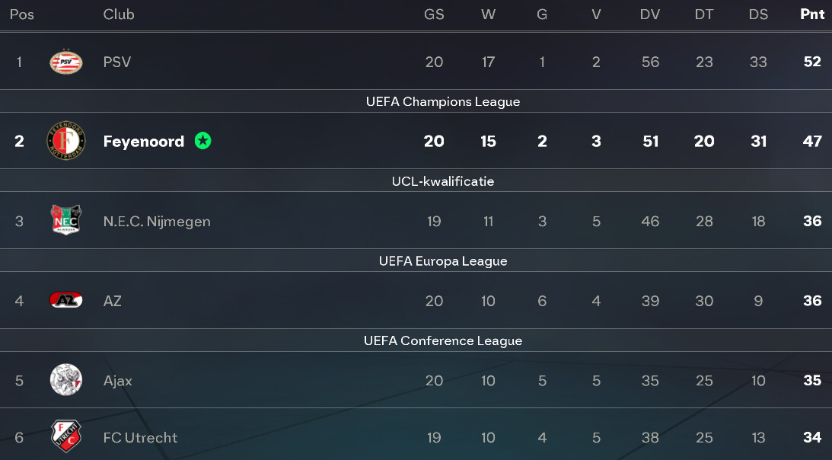The image size is (832, 460).
Task: Sort by the DV goals-for column header
Action: (650, 14)
